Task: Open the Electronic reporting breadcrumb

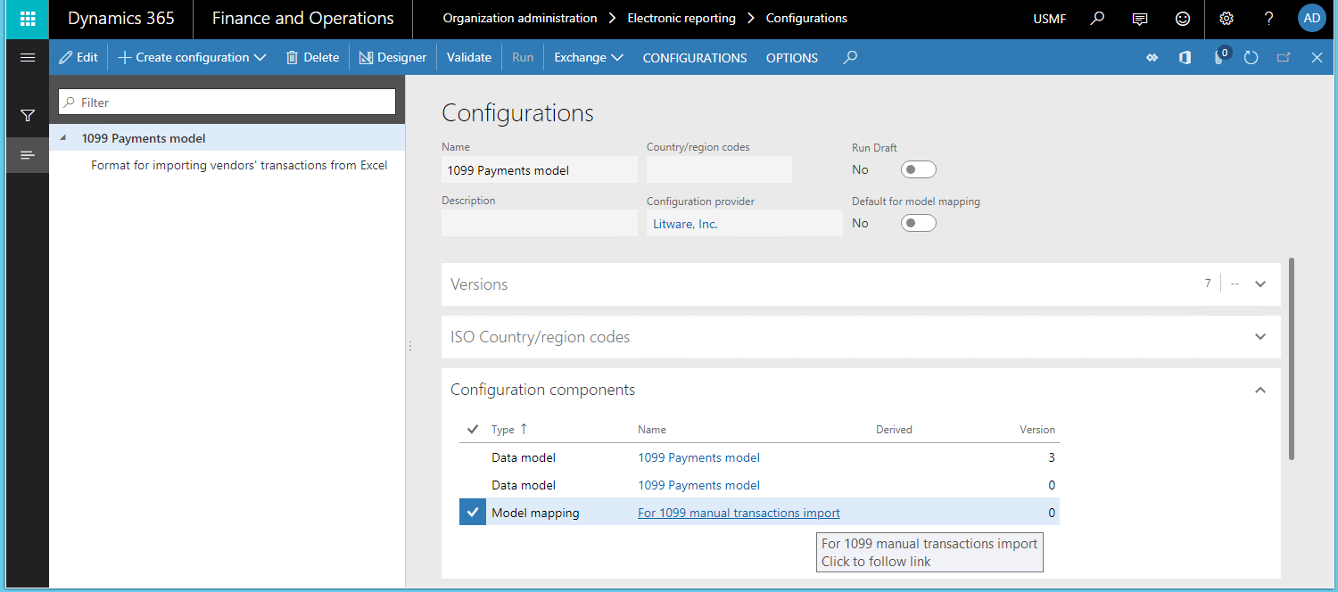Action: point(681,18)
